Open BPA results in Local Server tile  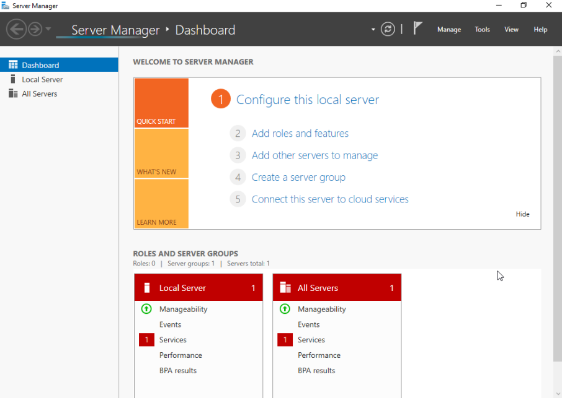[x=178, y=371]
